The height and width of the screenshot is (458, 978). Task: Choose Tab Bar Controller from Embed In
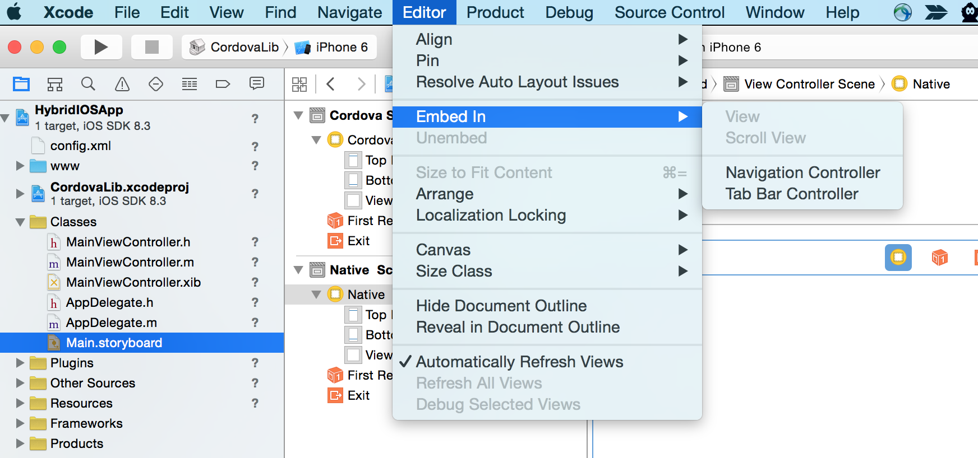(802, 194)
